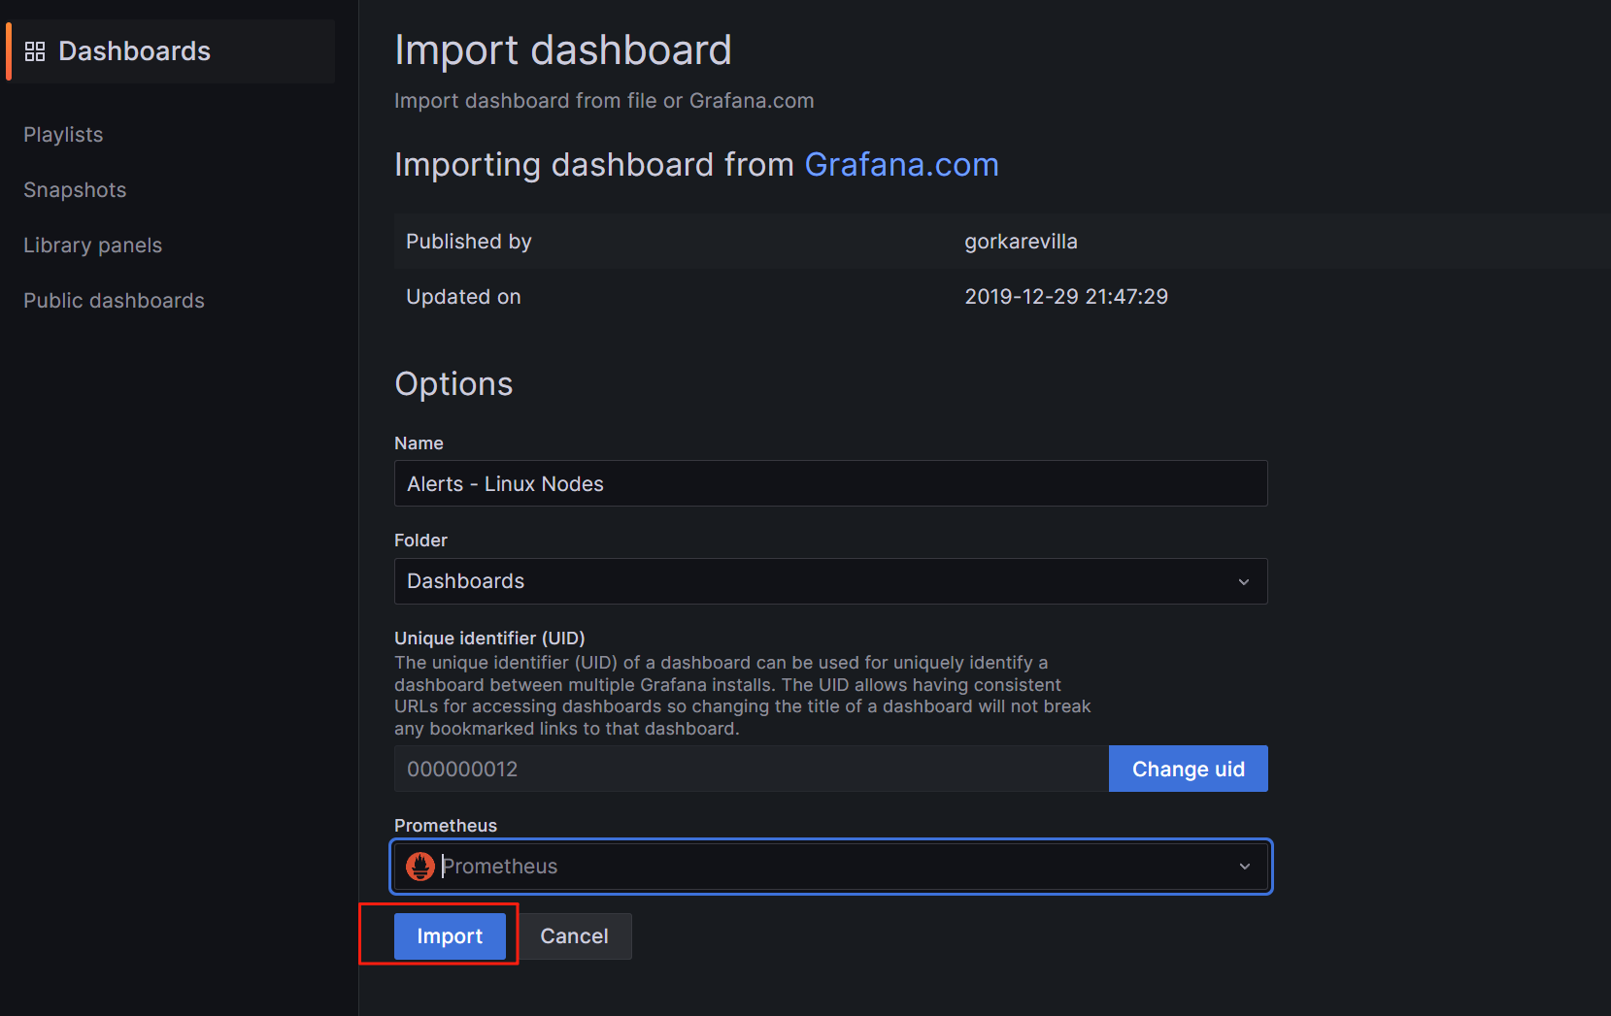The image size is (1611, 1016).
Task: Click the Unique identifier (UID) label
Action: (x=489, y=638)
